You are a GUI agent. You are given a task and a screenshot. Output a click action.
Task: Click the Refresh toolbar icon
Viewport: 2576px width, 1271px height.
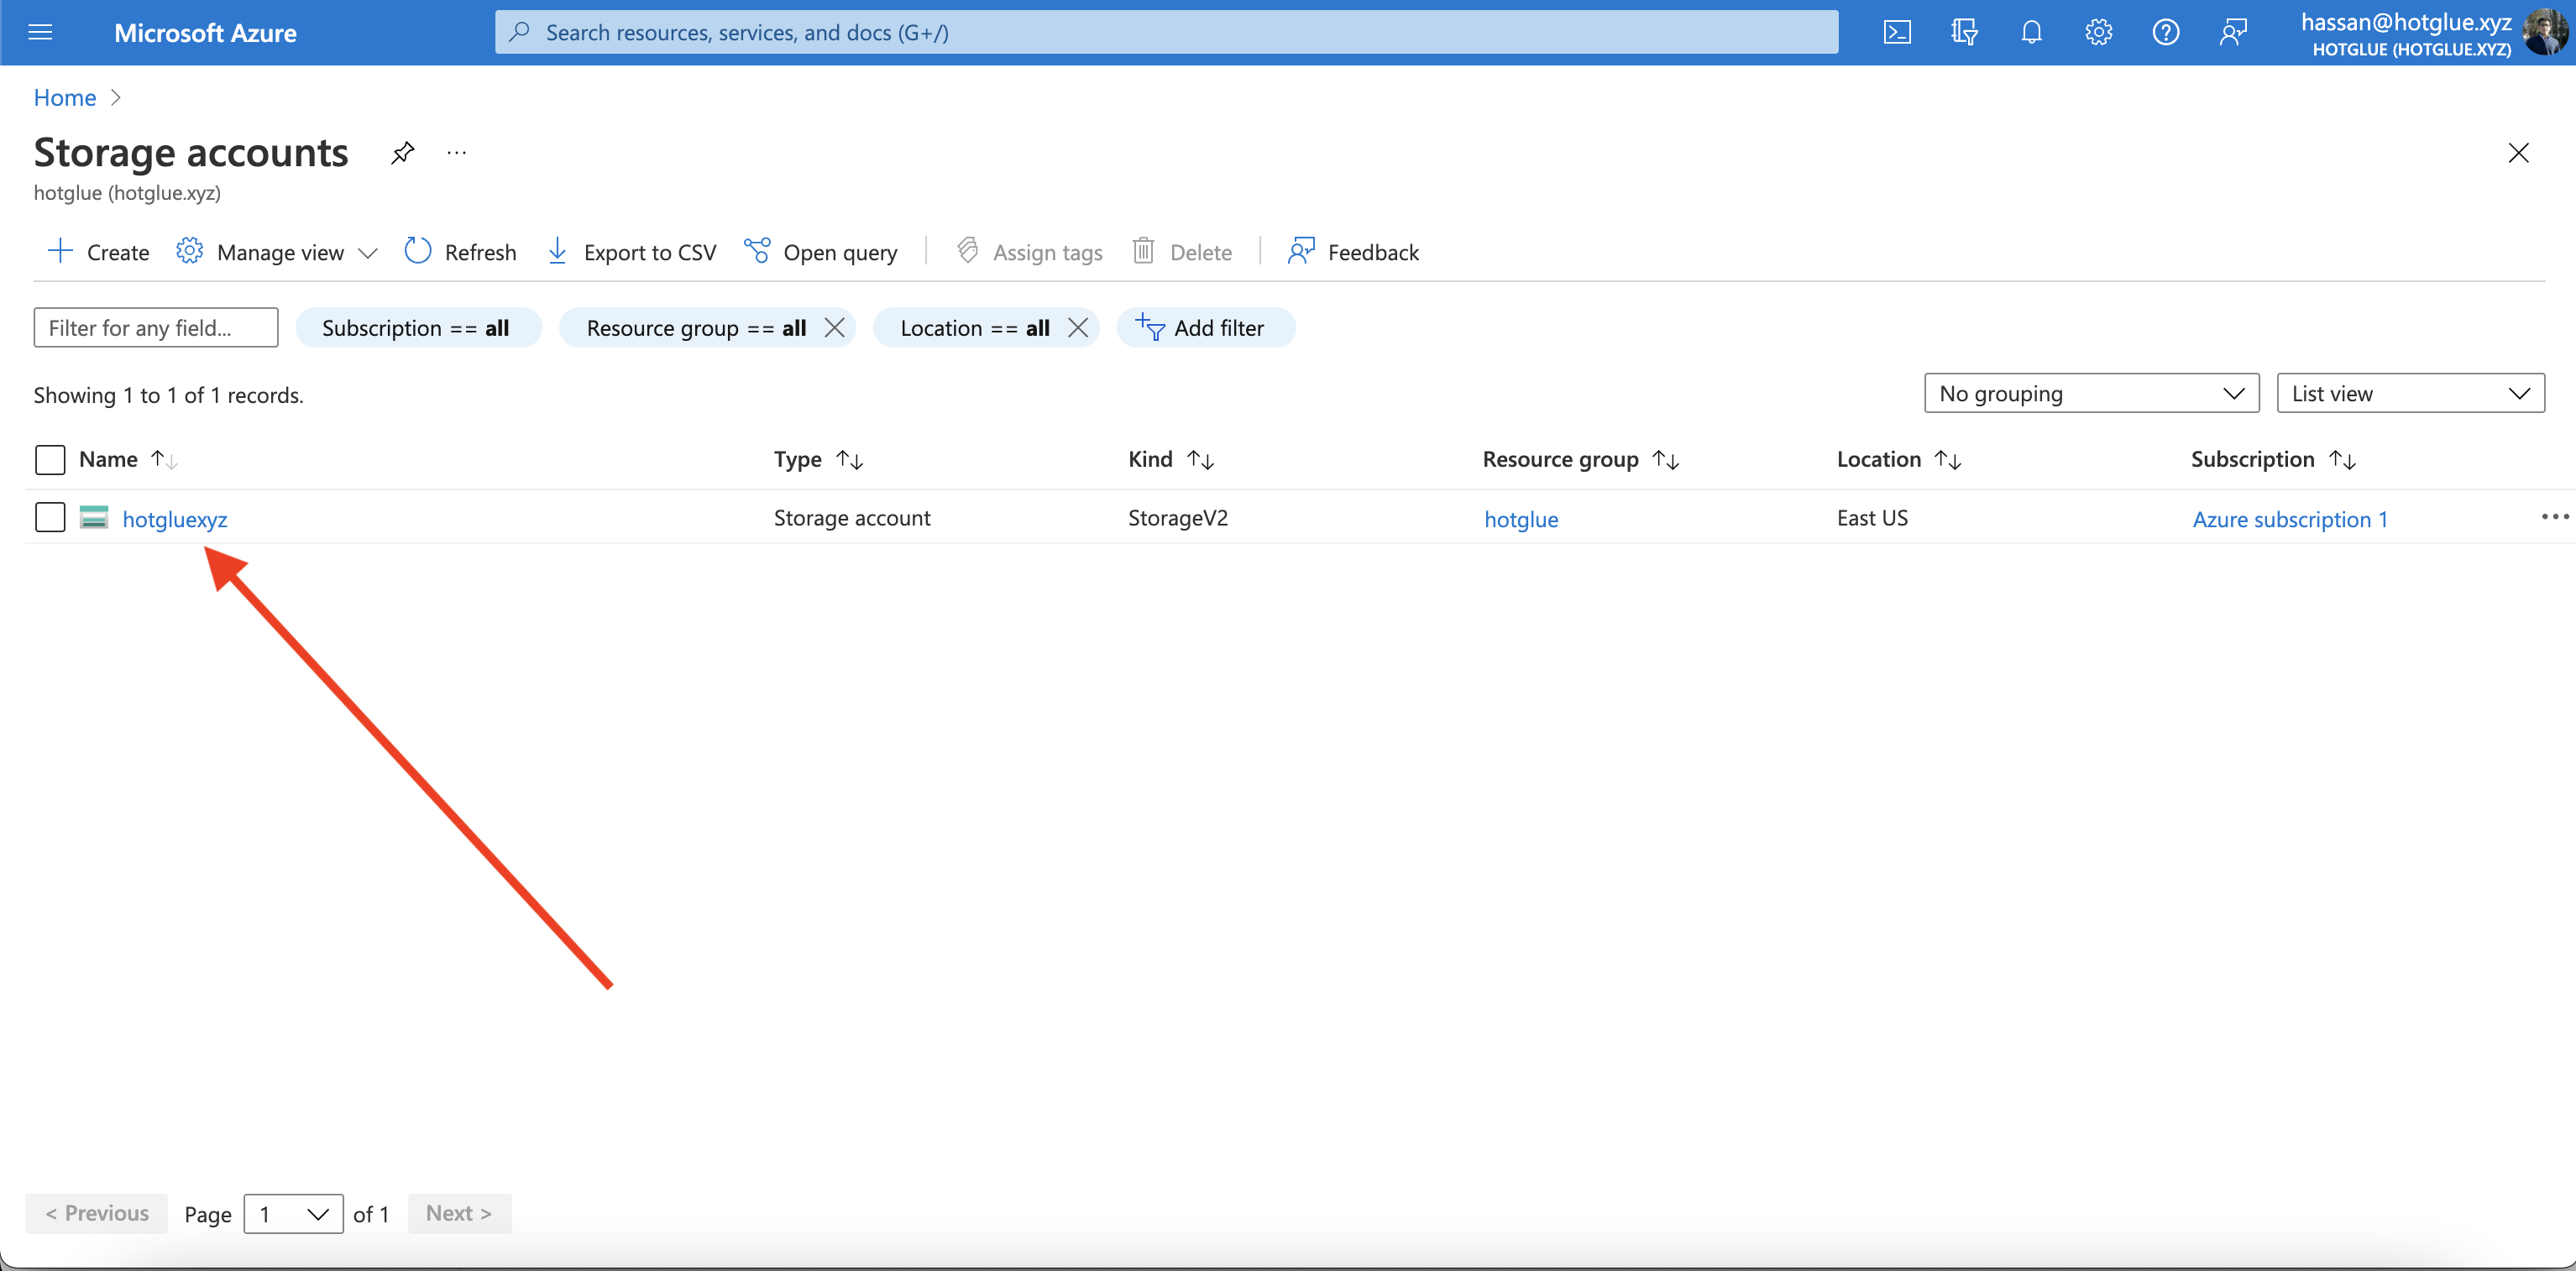click(x=418, y=252)
